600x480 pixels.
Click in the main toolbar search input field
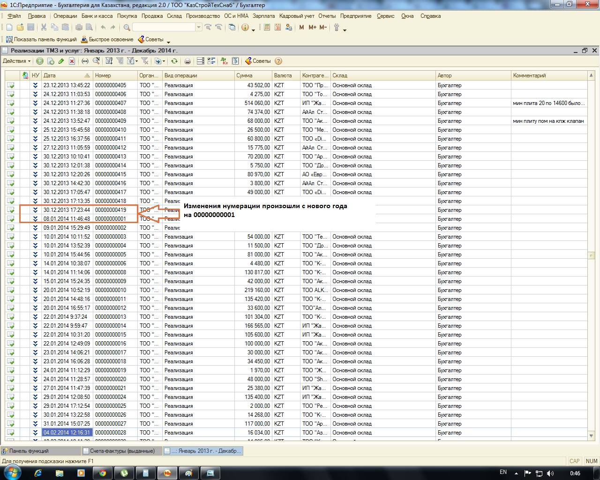click(x=164, y=27)
